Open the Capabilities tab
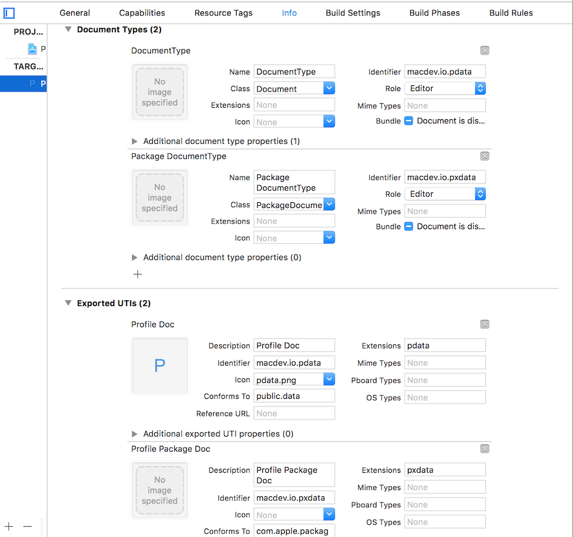This screenshot has height=537, width=573. click(142, 13)
